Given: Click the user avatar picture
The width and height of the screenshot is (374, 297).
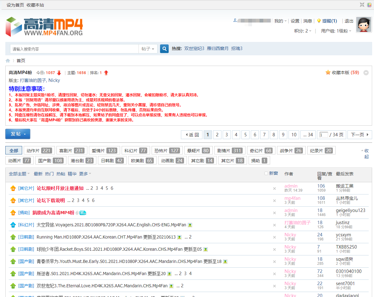Looking at the screenshot, I should [363, 24].
